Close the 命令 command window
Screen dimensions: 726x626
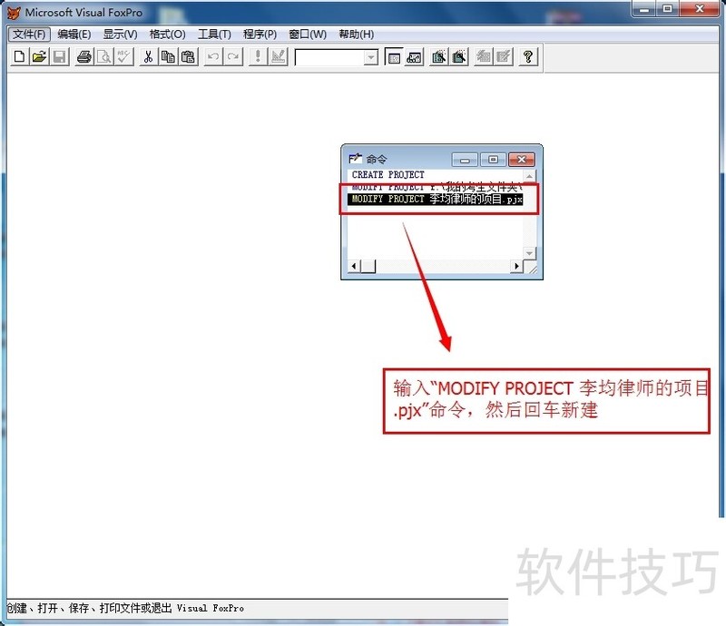coord(522,160)
